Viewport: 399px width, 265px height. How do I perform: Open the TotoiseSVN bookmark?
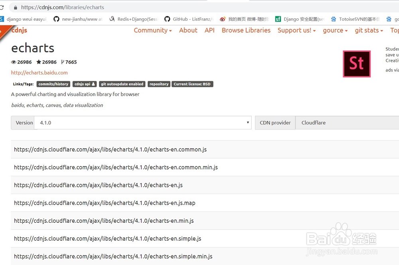point(355,19)
